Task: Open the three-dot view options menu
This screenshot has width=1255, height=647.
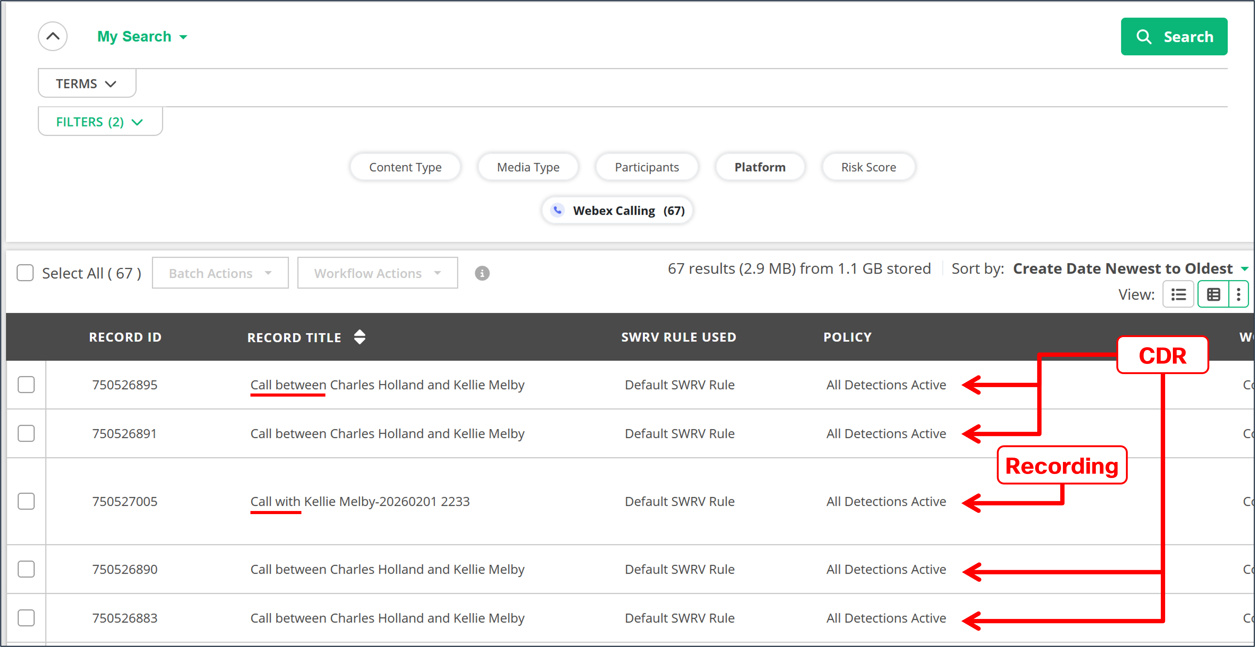Action: point(1238,294)
